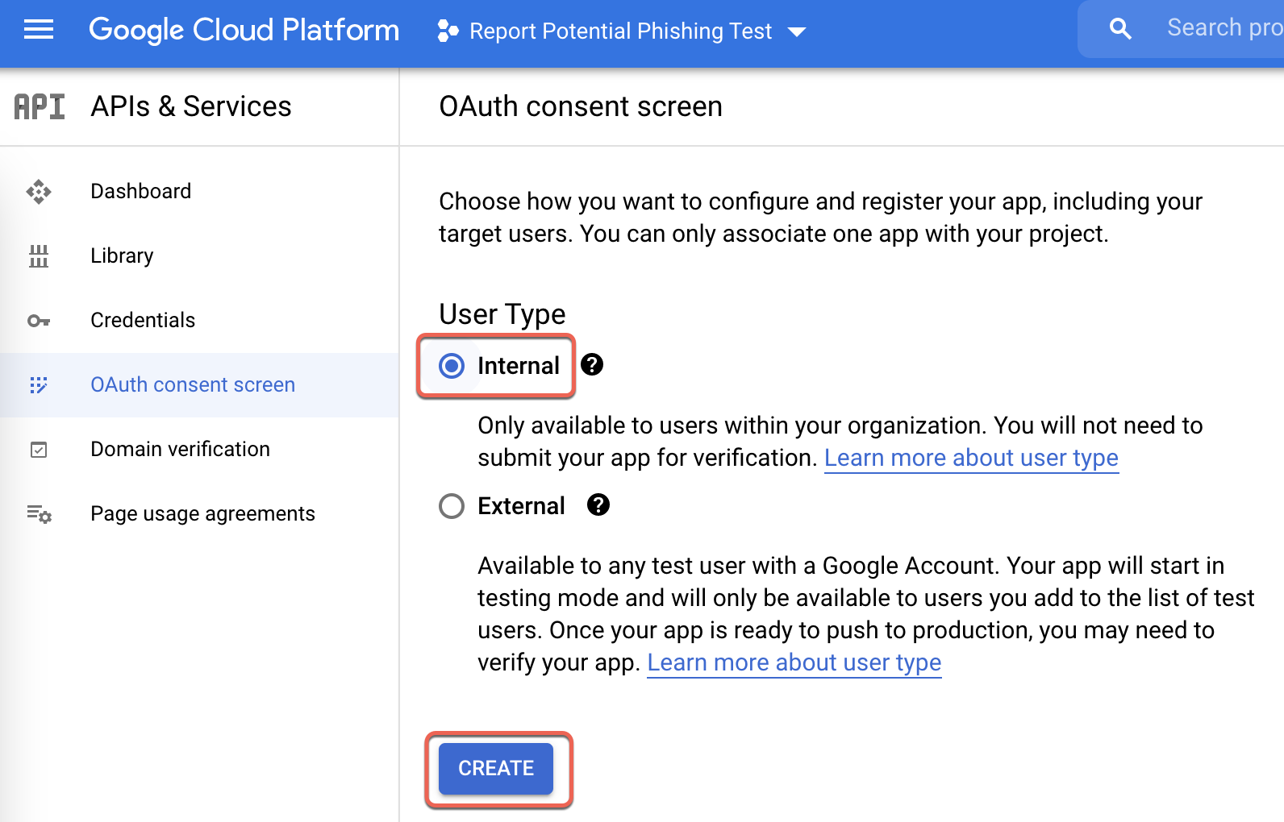Click the Domain verification checkbox icon
Image resolution: width=1284 pixels, height=822 pixels.
(39, 450)
